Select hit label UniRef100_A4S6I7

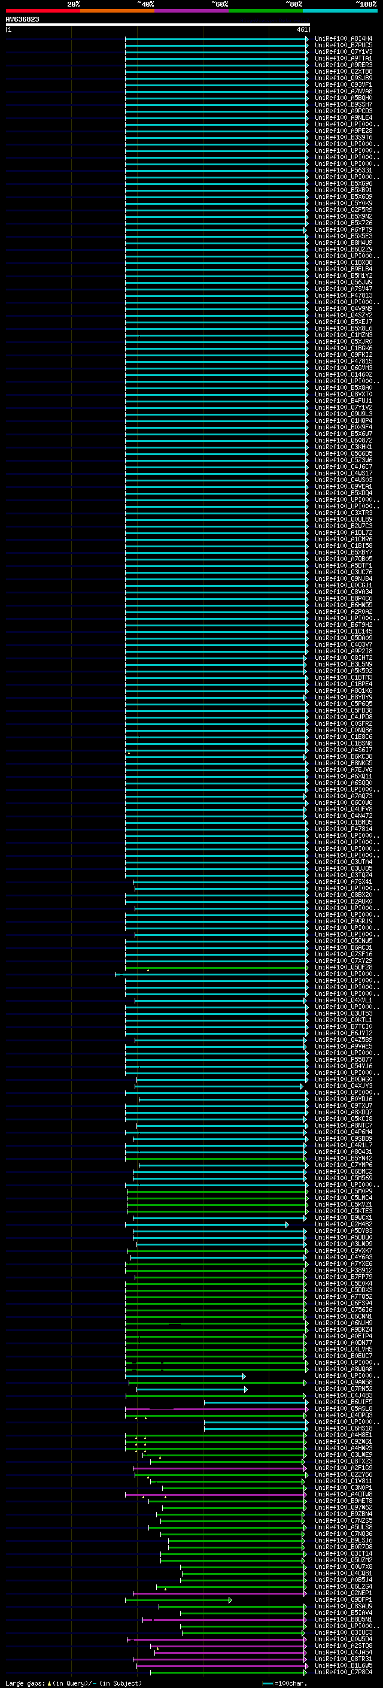344,750
